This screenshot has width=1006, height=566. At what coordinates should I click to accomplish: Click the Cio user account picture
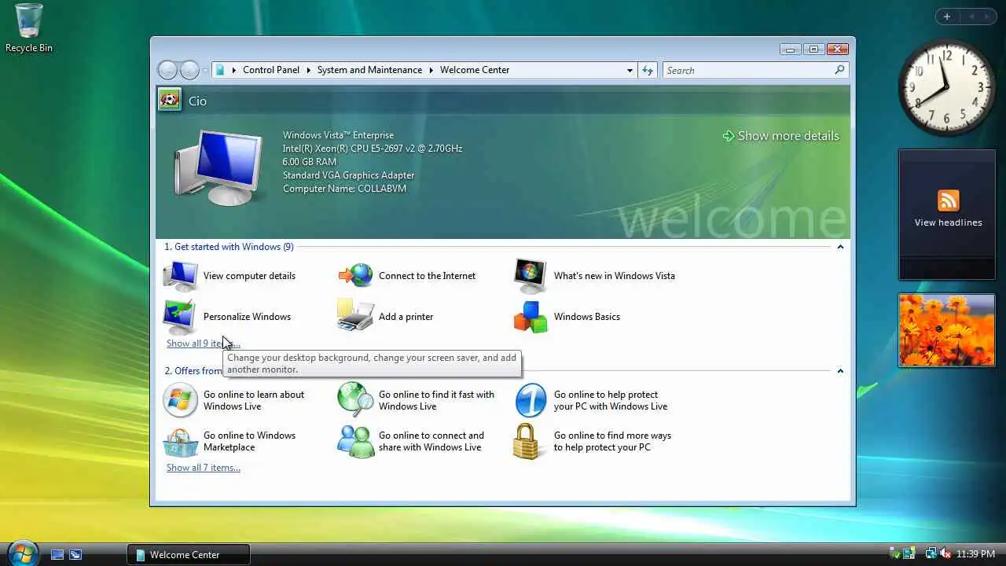(x=169, y=100)
